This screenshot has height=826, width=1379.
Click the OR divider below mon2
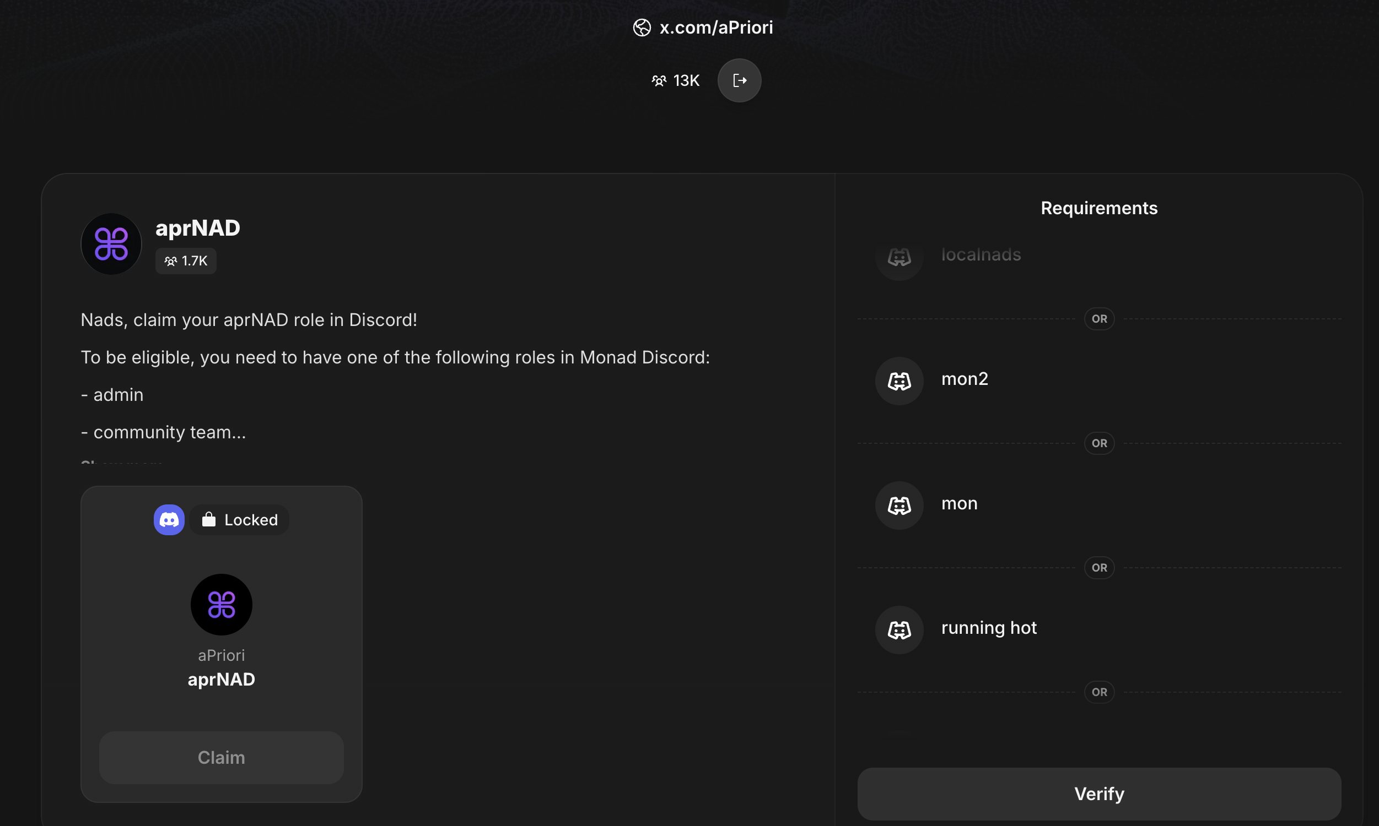(x=1099, y=444)
